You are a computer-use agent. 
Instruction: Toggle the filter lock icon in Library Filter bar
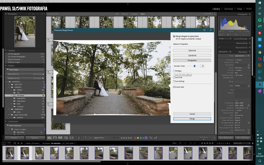tap(215, 14)
